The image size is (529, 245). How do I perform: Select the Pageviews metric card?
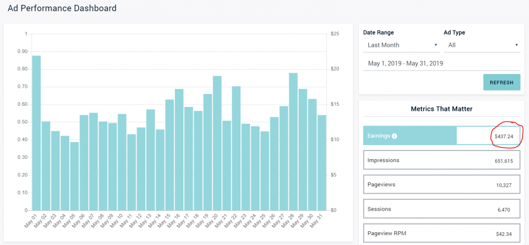pos(442,184)
